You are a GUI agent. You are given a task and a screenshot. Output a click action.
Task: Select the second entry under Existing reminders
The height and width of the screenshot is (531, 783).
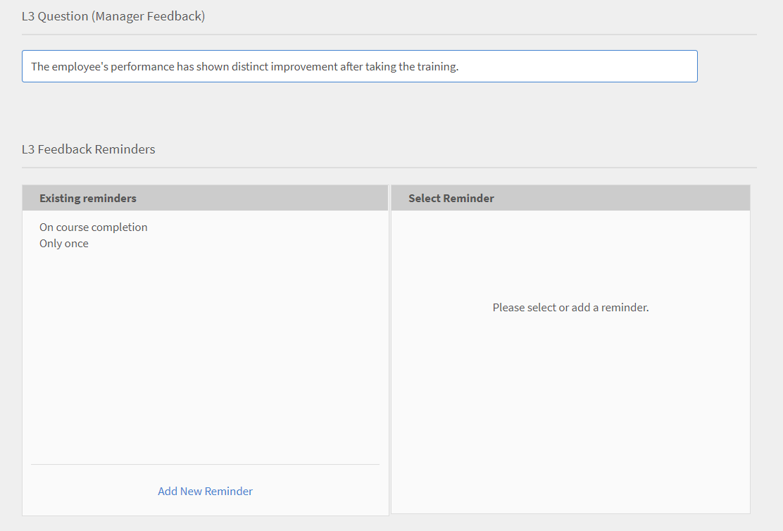[x=63, y=243]
